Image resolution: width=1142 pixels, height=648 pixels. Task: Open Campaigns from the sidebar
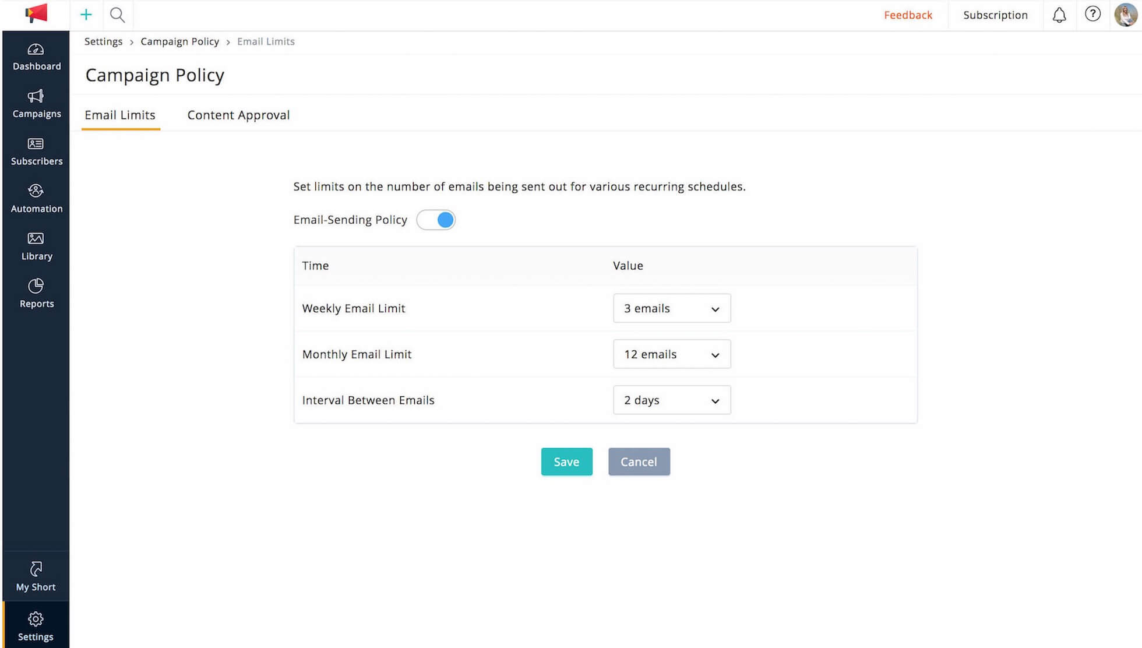36,104
